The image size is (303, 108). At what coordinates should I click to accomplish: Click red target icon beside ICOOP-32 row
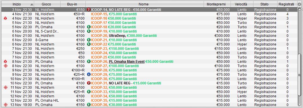coord(6,88)
